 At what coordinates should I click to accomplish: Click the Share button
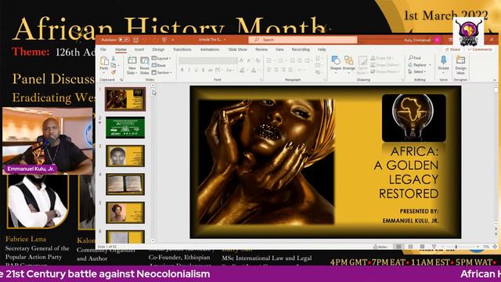[x=453, y=49]
